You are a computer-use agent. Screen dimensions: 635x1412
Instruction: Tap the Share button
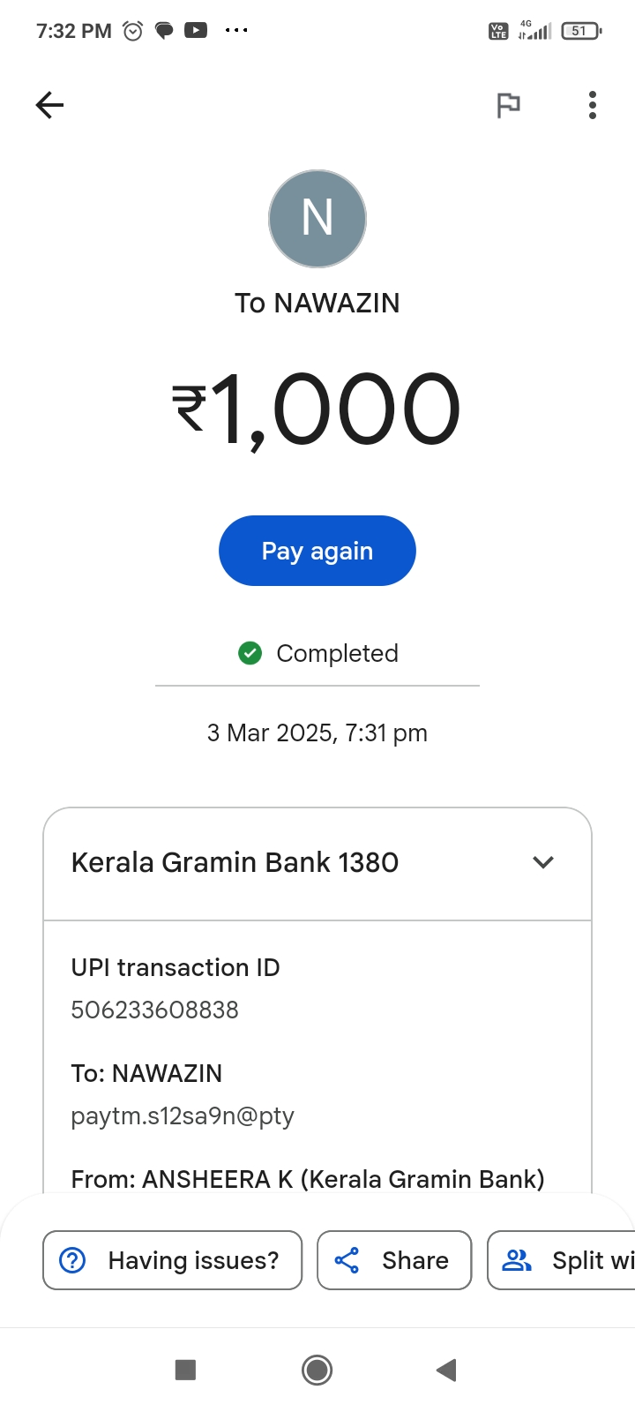(394, 1260)
